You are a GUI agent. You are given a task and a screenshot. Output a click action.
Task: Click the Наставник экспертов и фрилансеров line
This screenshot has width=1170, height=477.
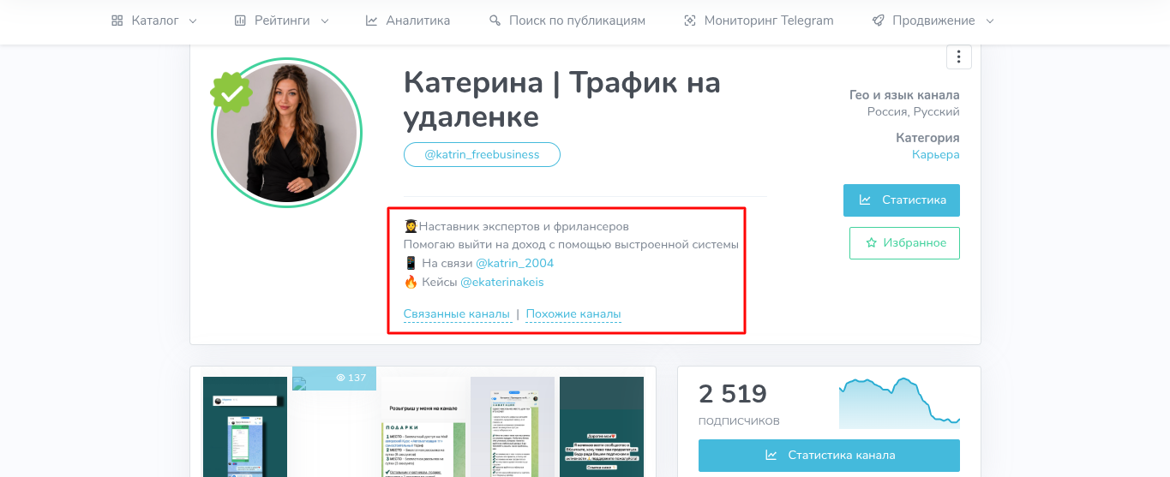[517, 227]
